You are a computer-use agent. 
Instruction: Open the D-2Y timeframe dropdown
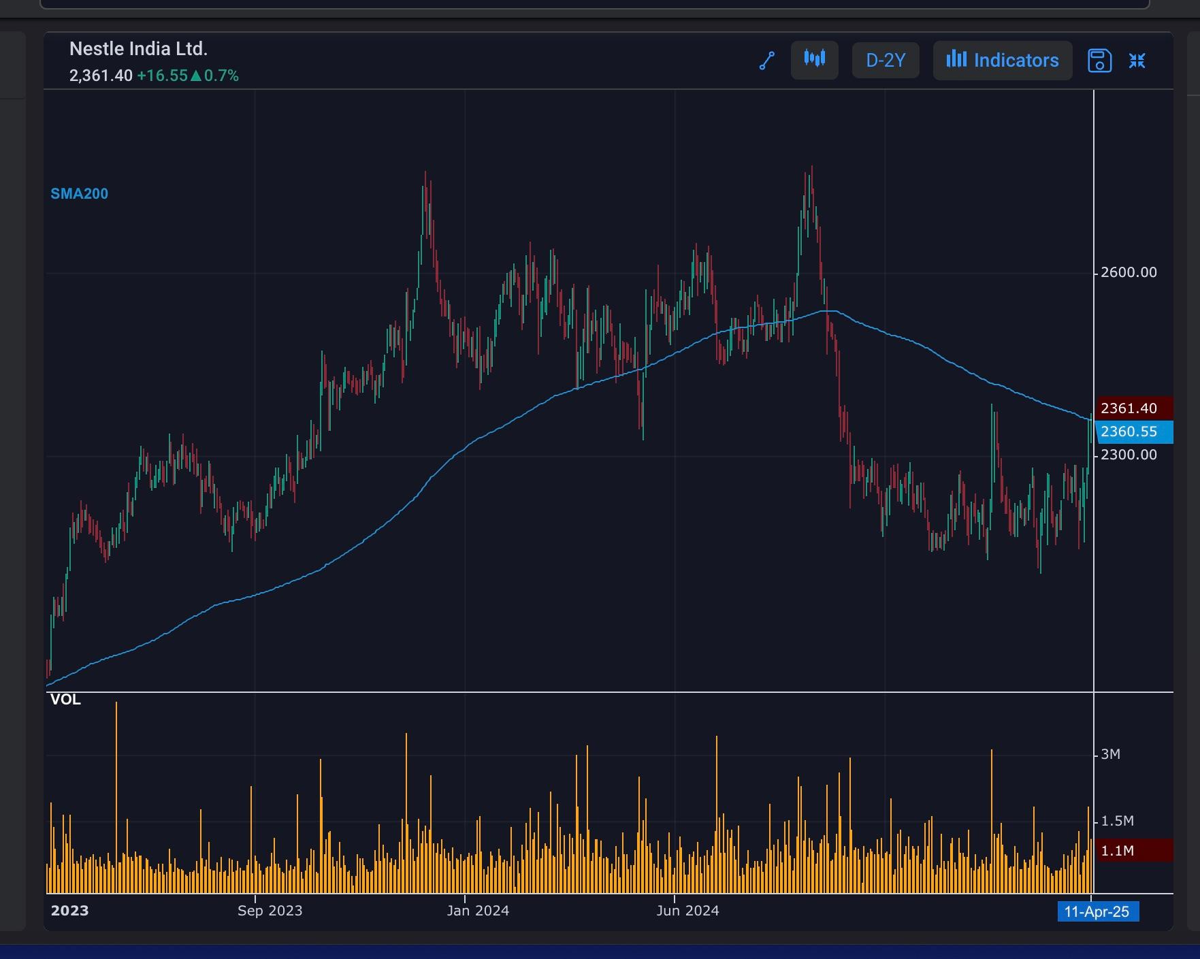[886, 61]
